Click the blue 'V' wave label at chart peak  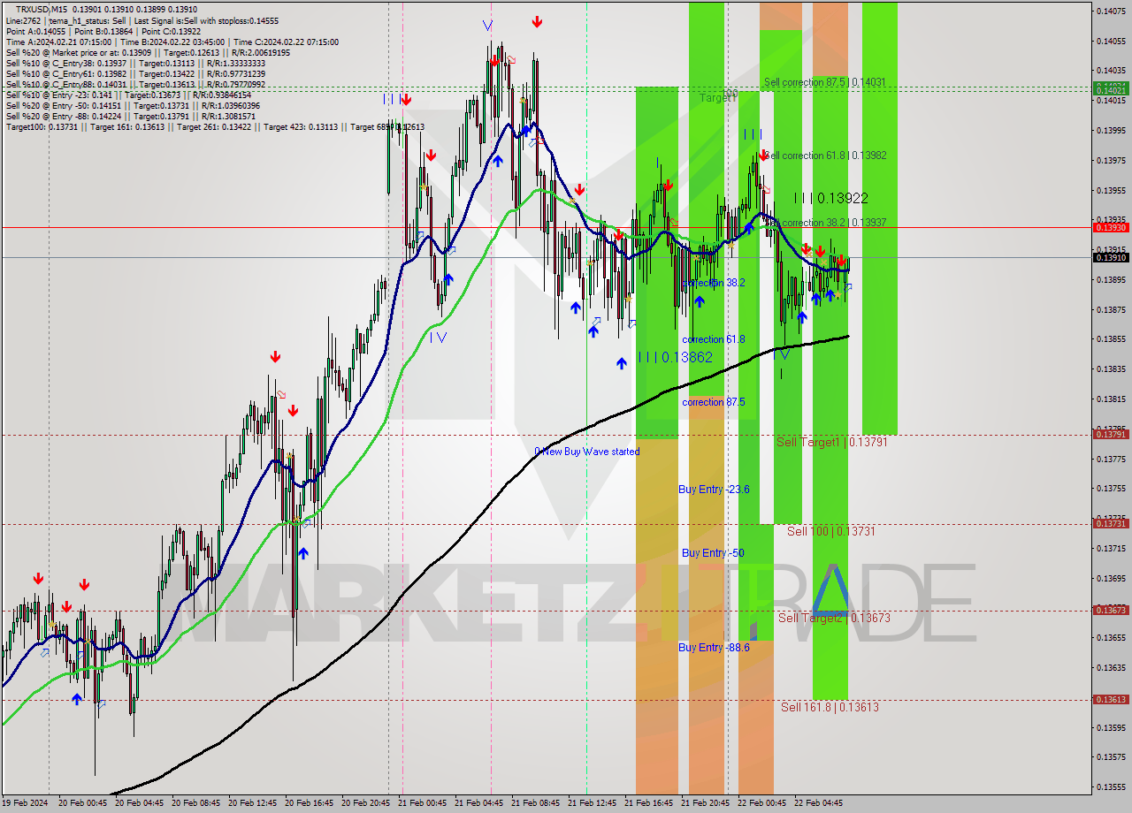[487, 25]
